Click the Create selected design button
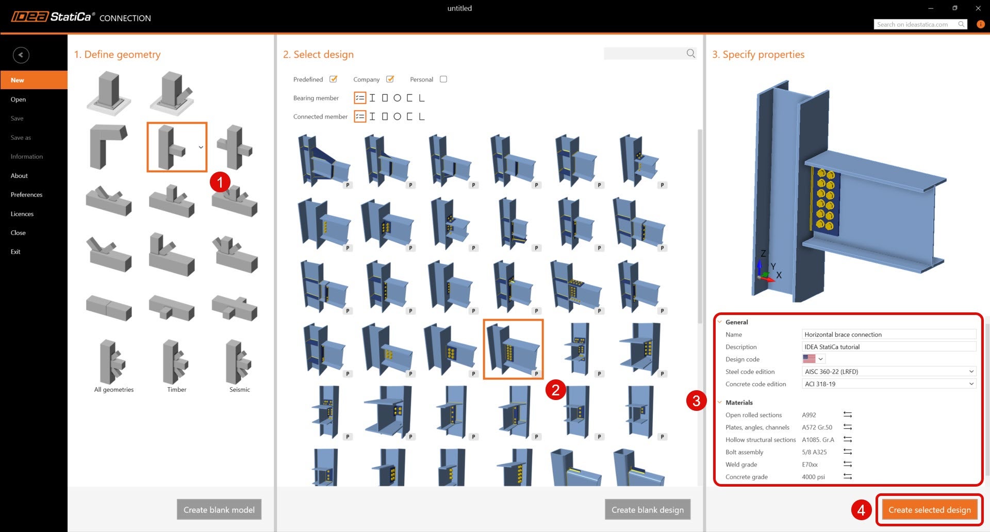Screen dimensions: 990x532 tap(930, 509)
